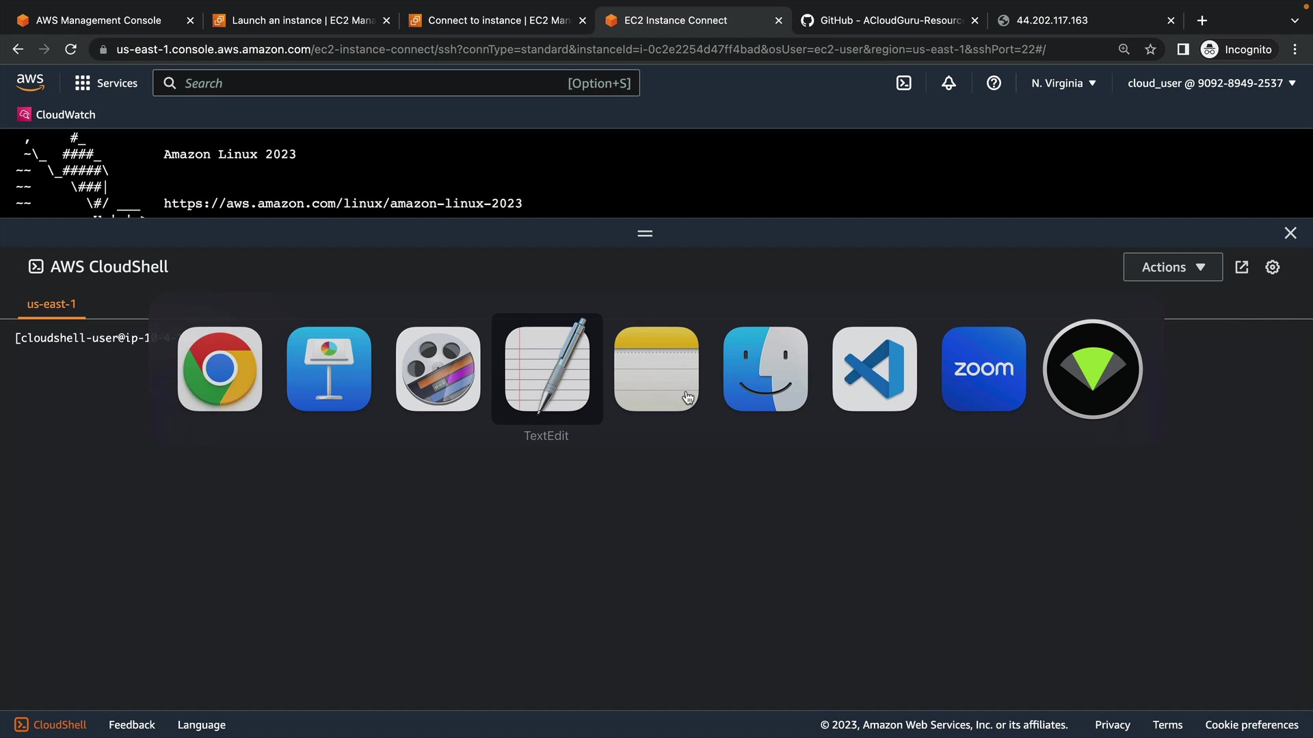Viewport: 1313px width, 738px height.
Task: Select Google Chrome in the app switcher
Action: [x=220, y=369]
